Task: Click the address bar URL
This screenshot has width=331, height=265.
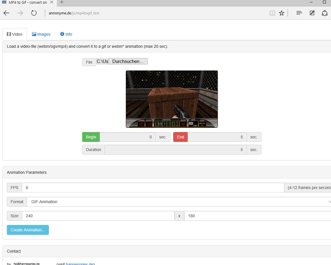Action: pos(74,13)
